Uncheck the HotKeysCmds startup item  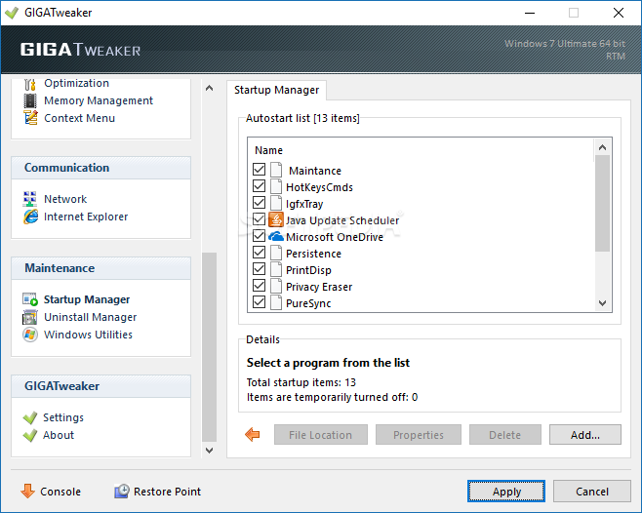[259, 186]
